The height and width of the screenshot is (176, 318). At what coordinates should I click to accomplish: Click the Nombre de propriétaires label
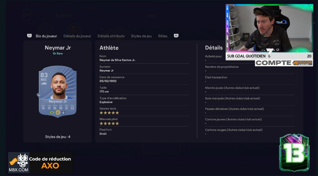tap(222, 67)
